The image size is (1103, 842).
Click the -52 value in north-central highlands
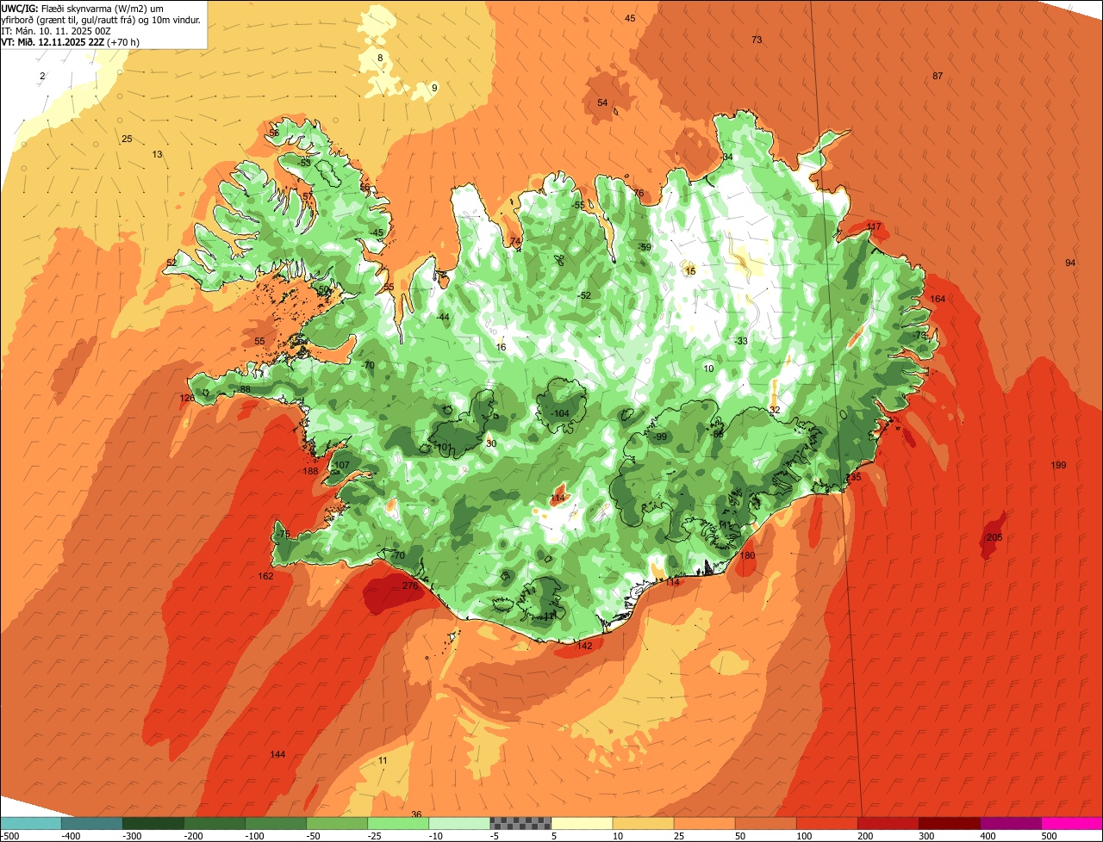tap(583, 295)
